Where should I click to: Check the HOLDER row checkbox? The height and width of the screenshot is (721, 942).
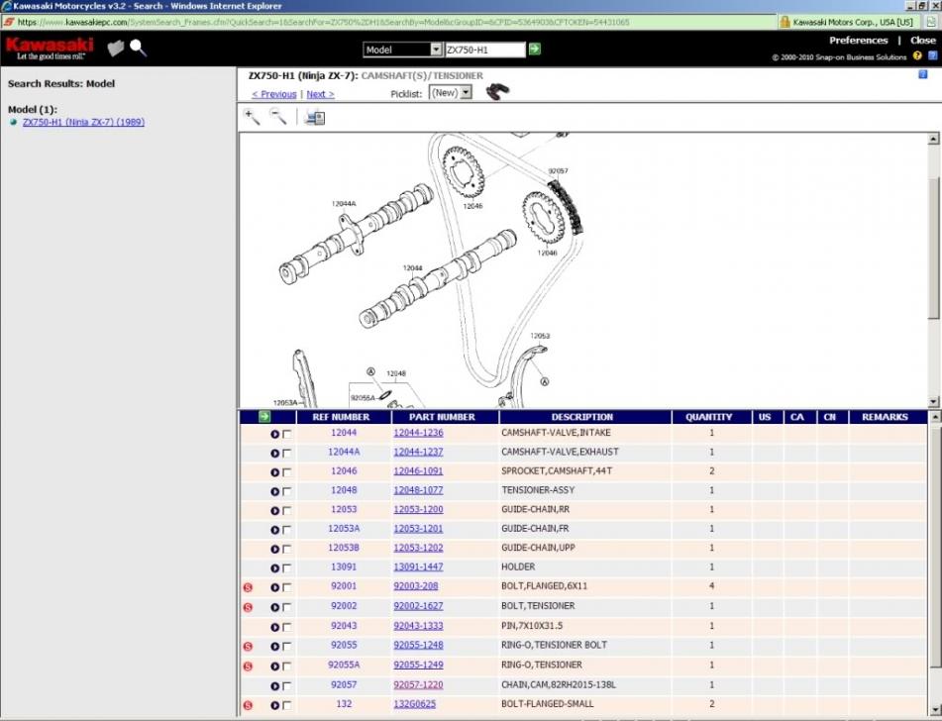286,567
